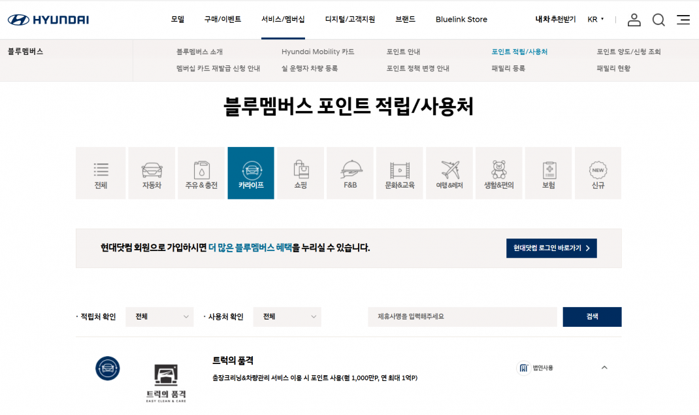
Task: Select the 생활&편의 category tile
Action: click(x=499, y=173)
